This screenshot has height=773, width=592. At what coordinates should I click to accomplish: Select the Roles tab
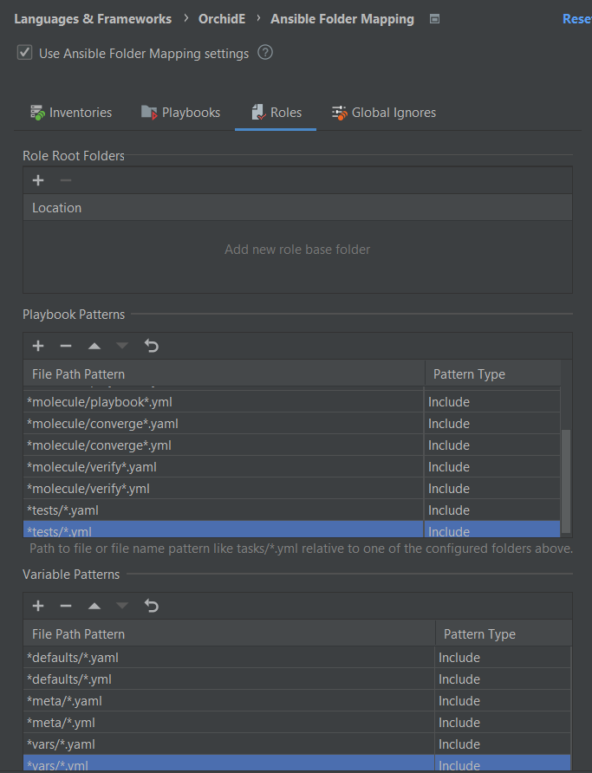click(x=276, y=113)
